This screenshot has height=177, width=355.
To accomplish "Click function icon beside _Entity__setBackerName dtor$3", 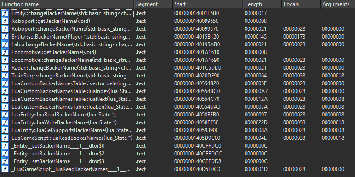I will (5, 161).
